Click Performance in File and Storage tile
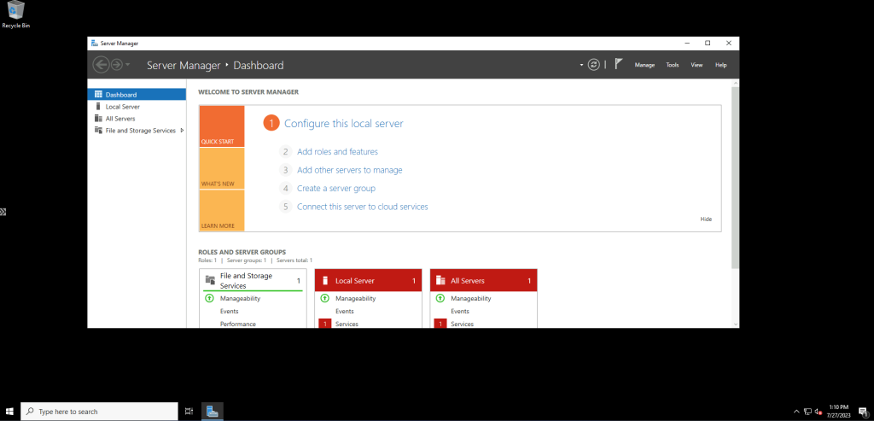The width and height of the screenshot is (874, 421). pos(238,324)
